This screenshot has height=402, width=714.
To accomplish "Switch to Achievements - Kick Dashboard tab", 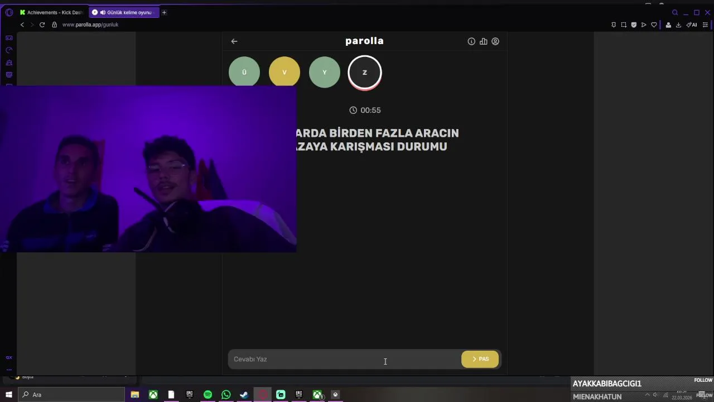I will 52,12.
